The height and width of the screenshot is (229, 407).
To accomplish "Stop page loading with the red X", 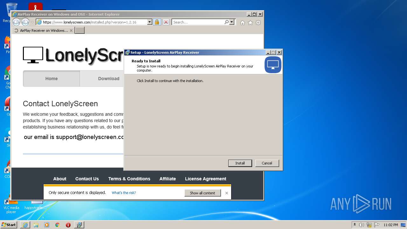I will pos(166,22).
